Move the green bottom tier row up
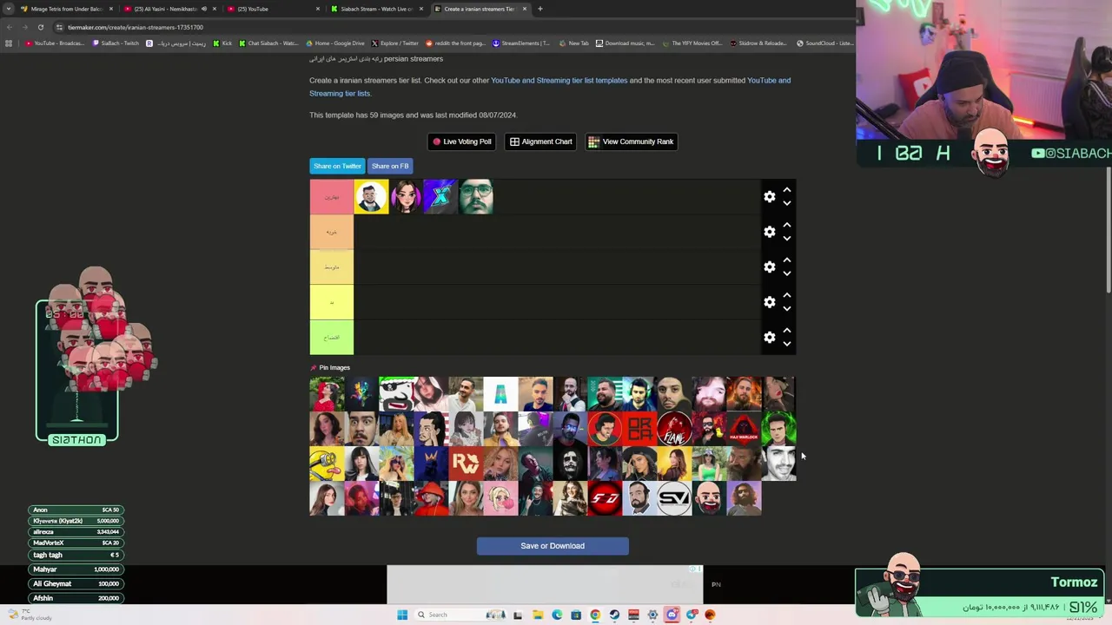1112x625 pixels. tap(787, 330)
